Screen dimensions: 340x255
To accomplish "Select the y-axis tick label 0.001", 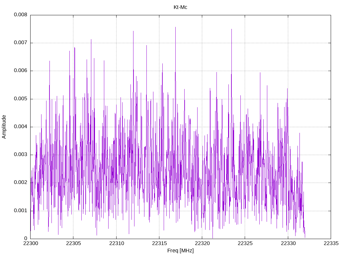I will pyautogui.click(x=21, y=211).
